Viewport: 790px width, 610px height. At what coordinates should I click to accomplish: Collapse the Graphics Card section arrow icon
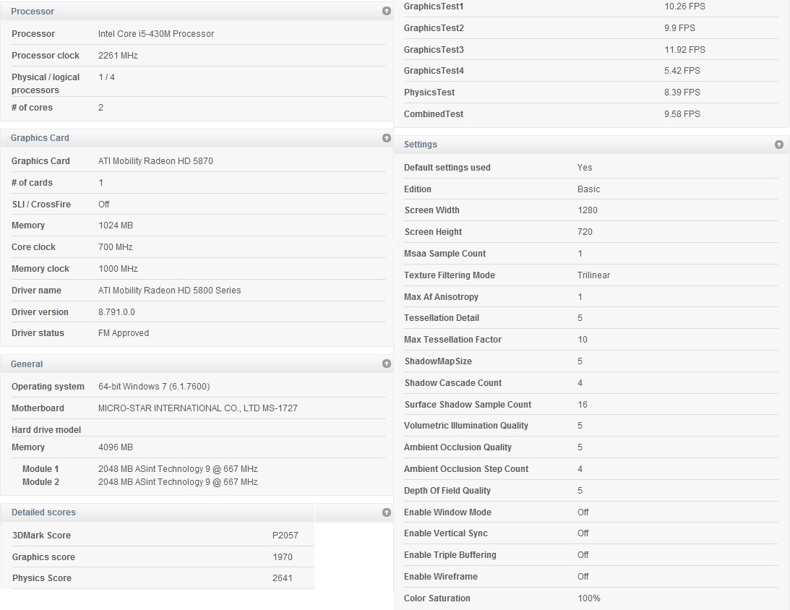tap(387, 138)
